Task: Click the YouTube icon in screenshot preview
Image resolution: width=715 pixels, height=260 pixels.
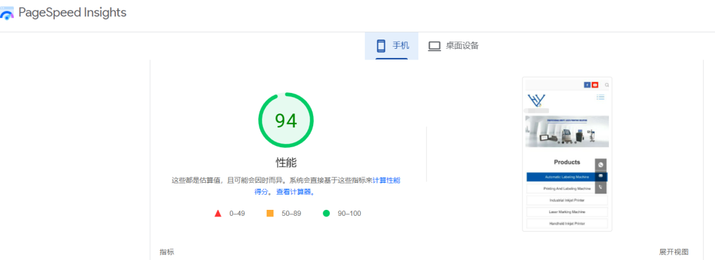Action: tap(595, 85)
